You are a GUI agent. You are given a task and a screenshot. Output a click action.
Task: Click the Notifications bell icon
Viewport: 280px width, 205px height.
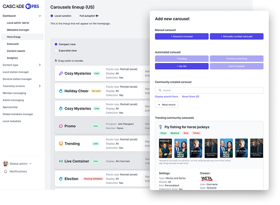pyautogui.click(x=6, y=171)
